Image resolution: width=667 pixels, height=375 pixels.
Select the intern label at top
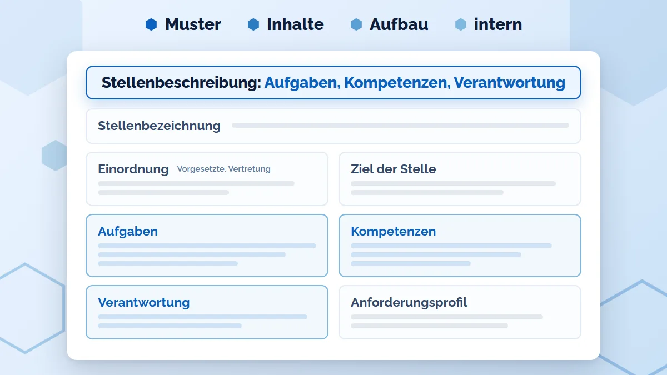point(498,24)
